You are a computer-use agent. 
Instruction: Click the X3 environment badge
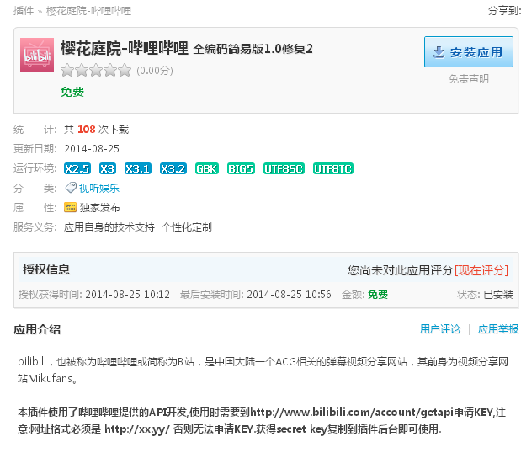coord(108,168)
